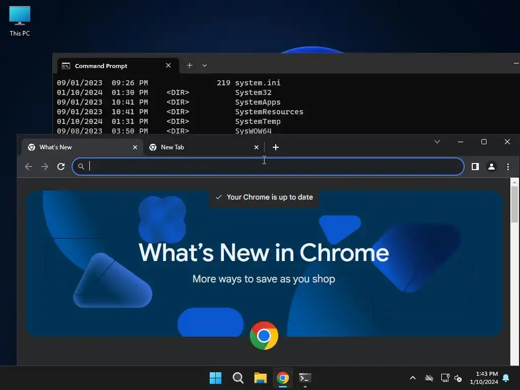Click 'SystemTemp' entry in Command Prompt
Screen dimensions: 520x390
[x=257, y=121]
